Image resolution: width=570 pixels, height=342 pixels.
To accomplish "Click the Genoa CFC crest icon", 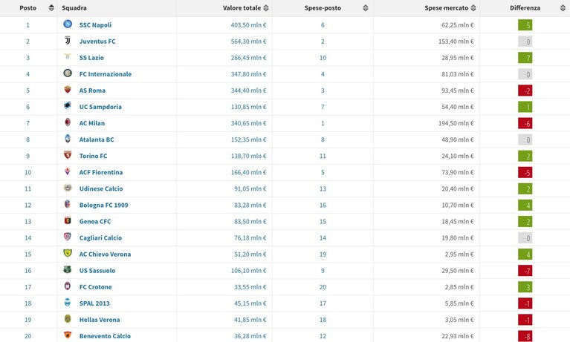I will [68, 220].
